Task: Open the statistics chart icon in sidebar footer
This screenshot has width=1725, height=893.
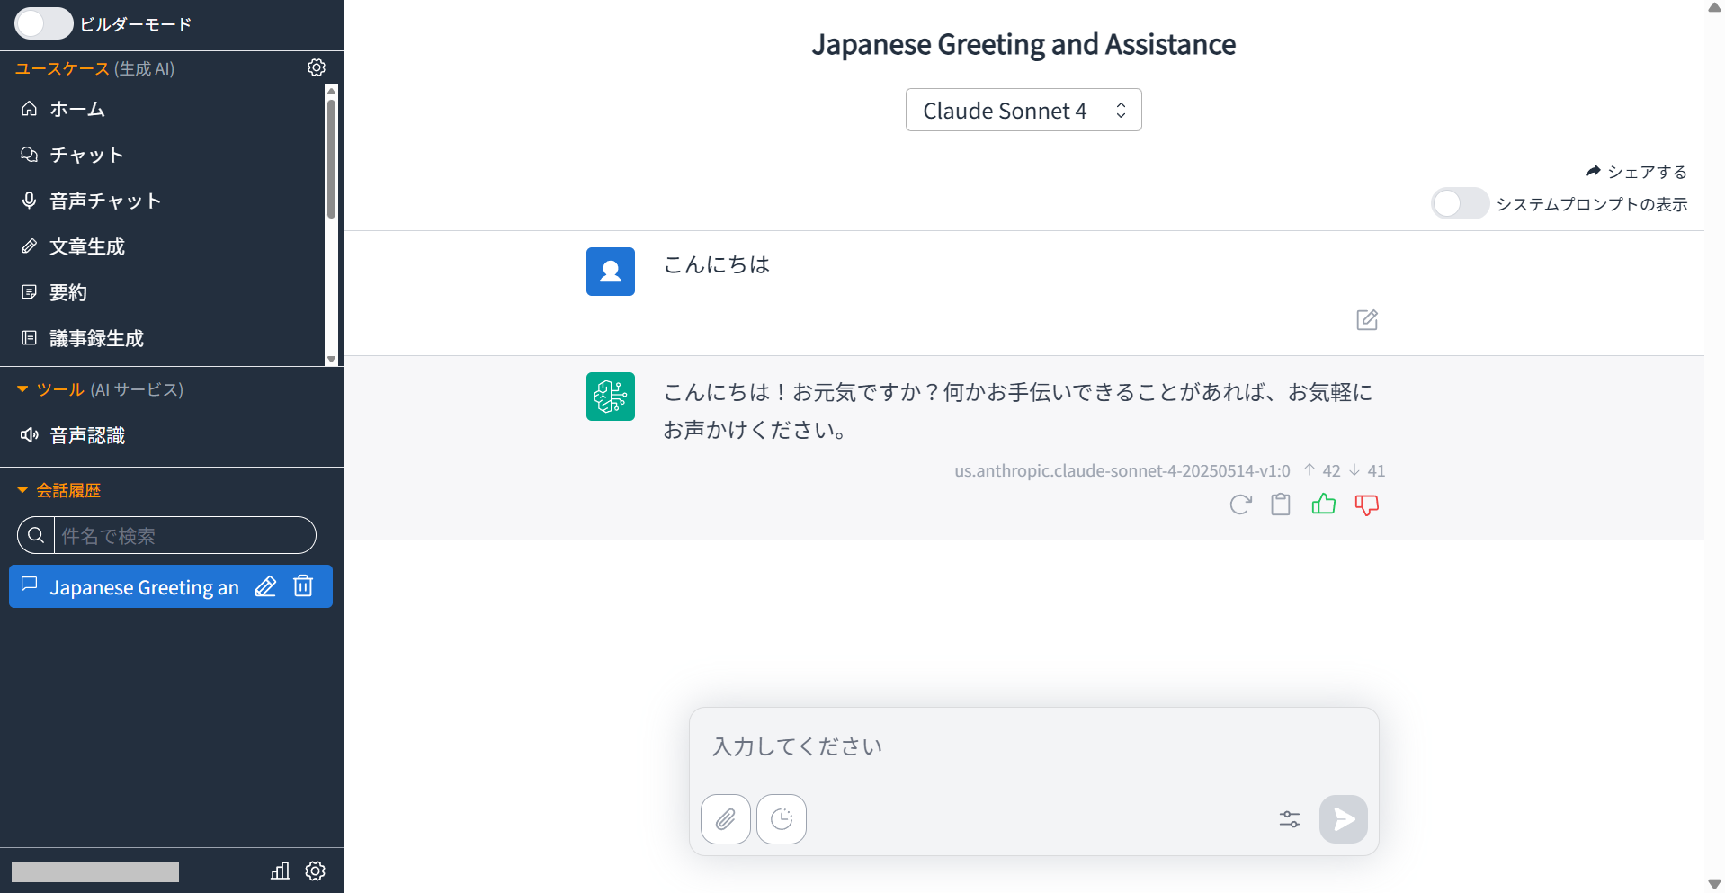Action: point(281,871)
